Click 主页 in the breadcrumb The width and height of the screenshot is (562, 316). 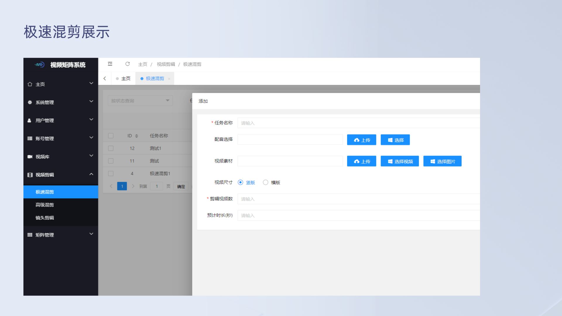click(143, 64)
